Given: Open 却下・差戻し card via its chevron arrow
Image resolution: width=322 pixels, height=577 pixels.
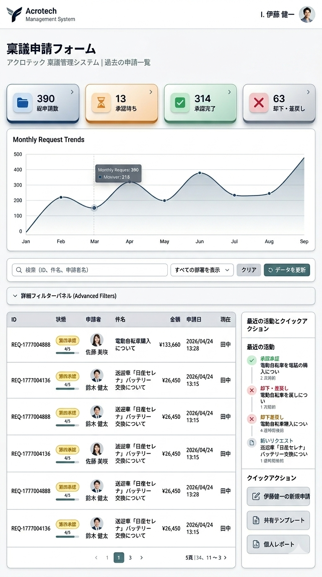Looking at the screenshot, I should [x=308, y=92].
